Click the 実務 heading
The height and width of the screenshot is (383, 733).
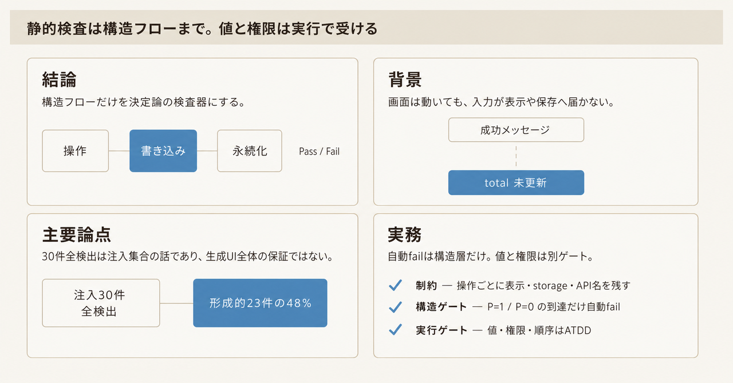tap(405, 235)
